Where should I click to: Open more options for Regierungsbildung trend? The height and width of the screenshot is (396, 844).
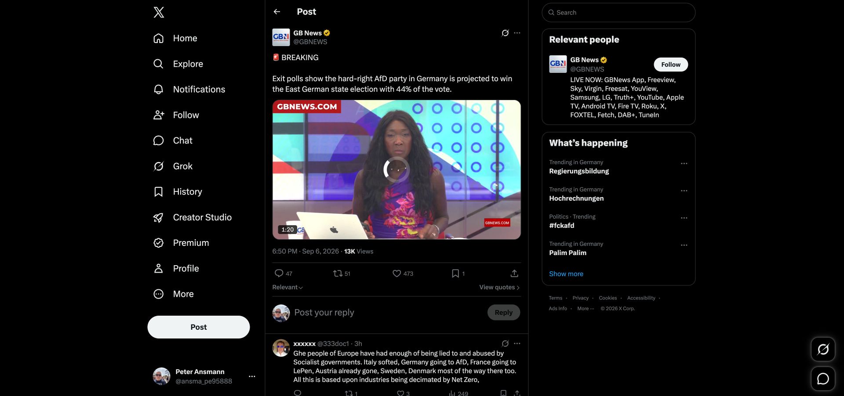pyautogui.click(x=684, y=163)
